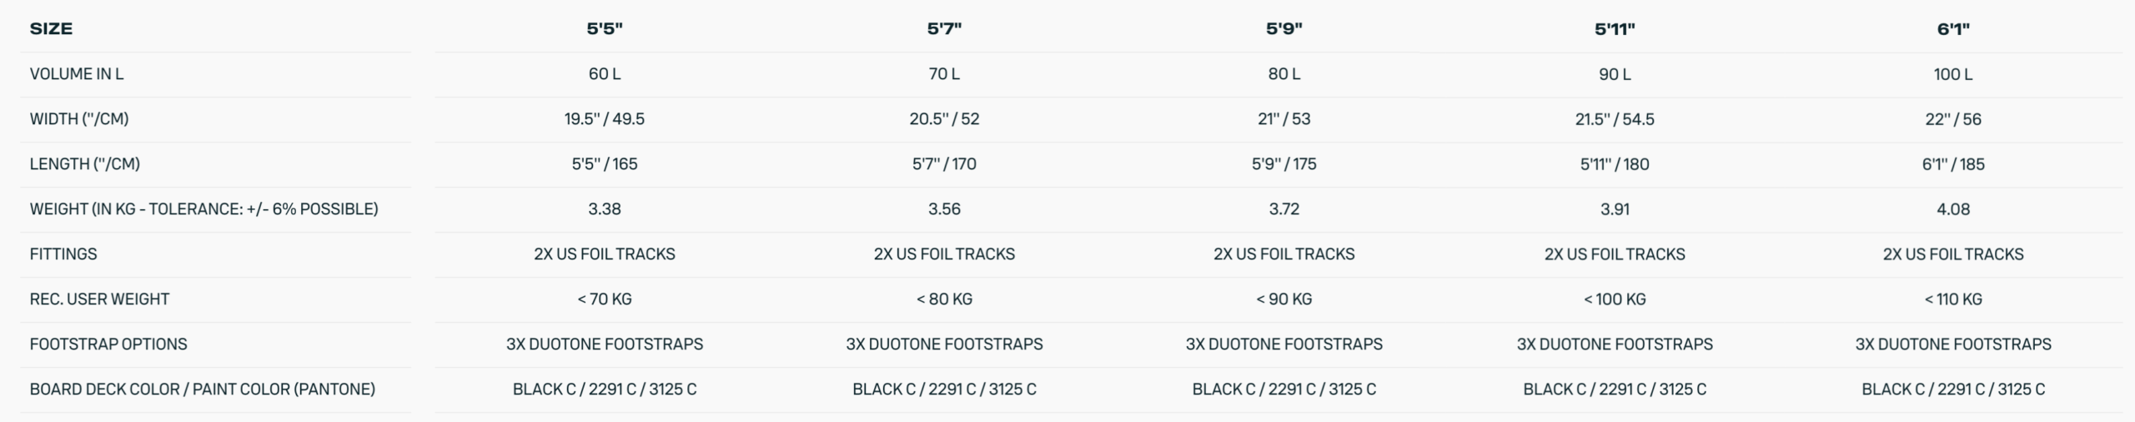Click the REC. USER WEIGHT row label
The image size is (2135, 422).
[x=99, y=299]
